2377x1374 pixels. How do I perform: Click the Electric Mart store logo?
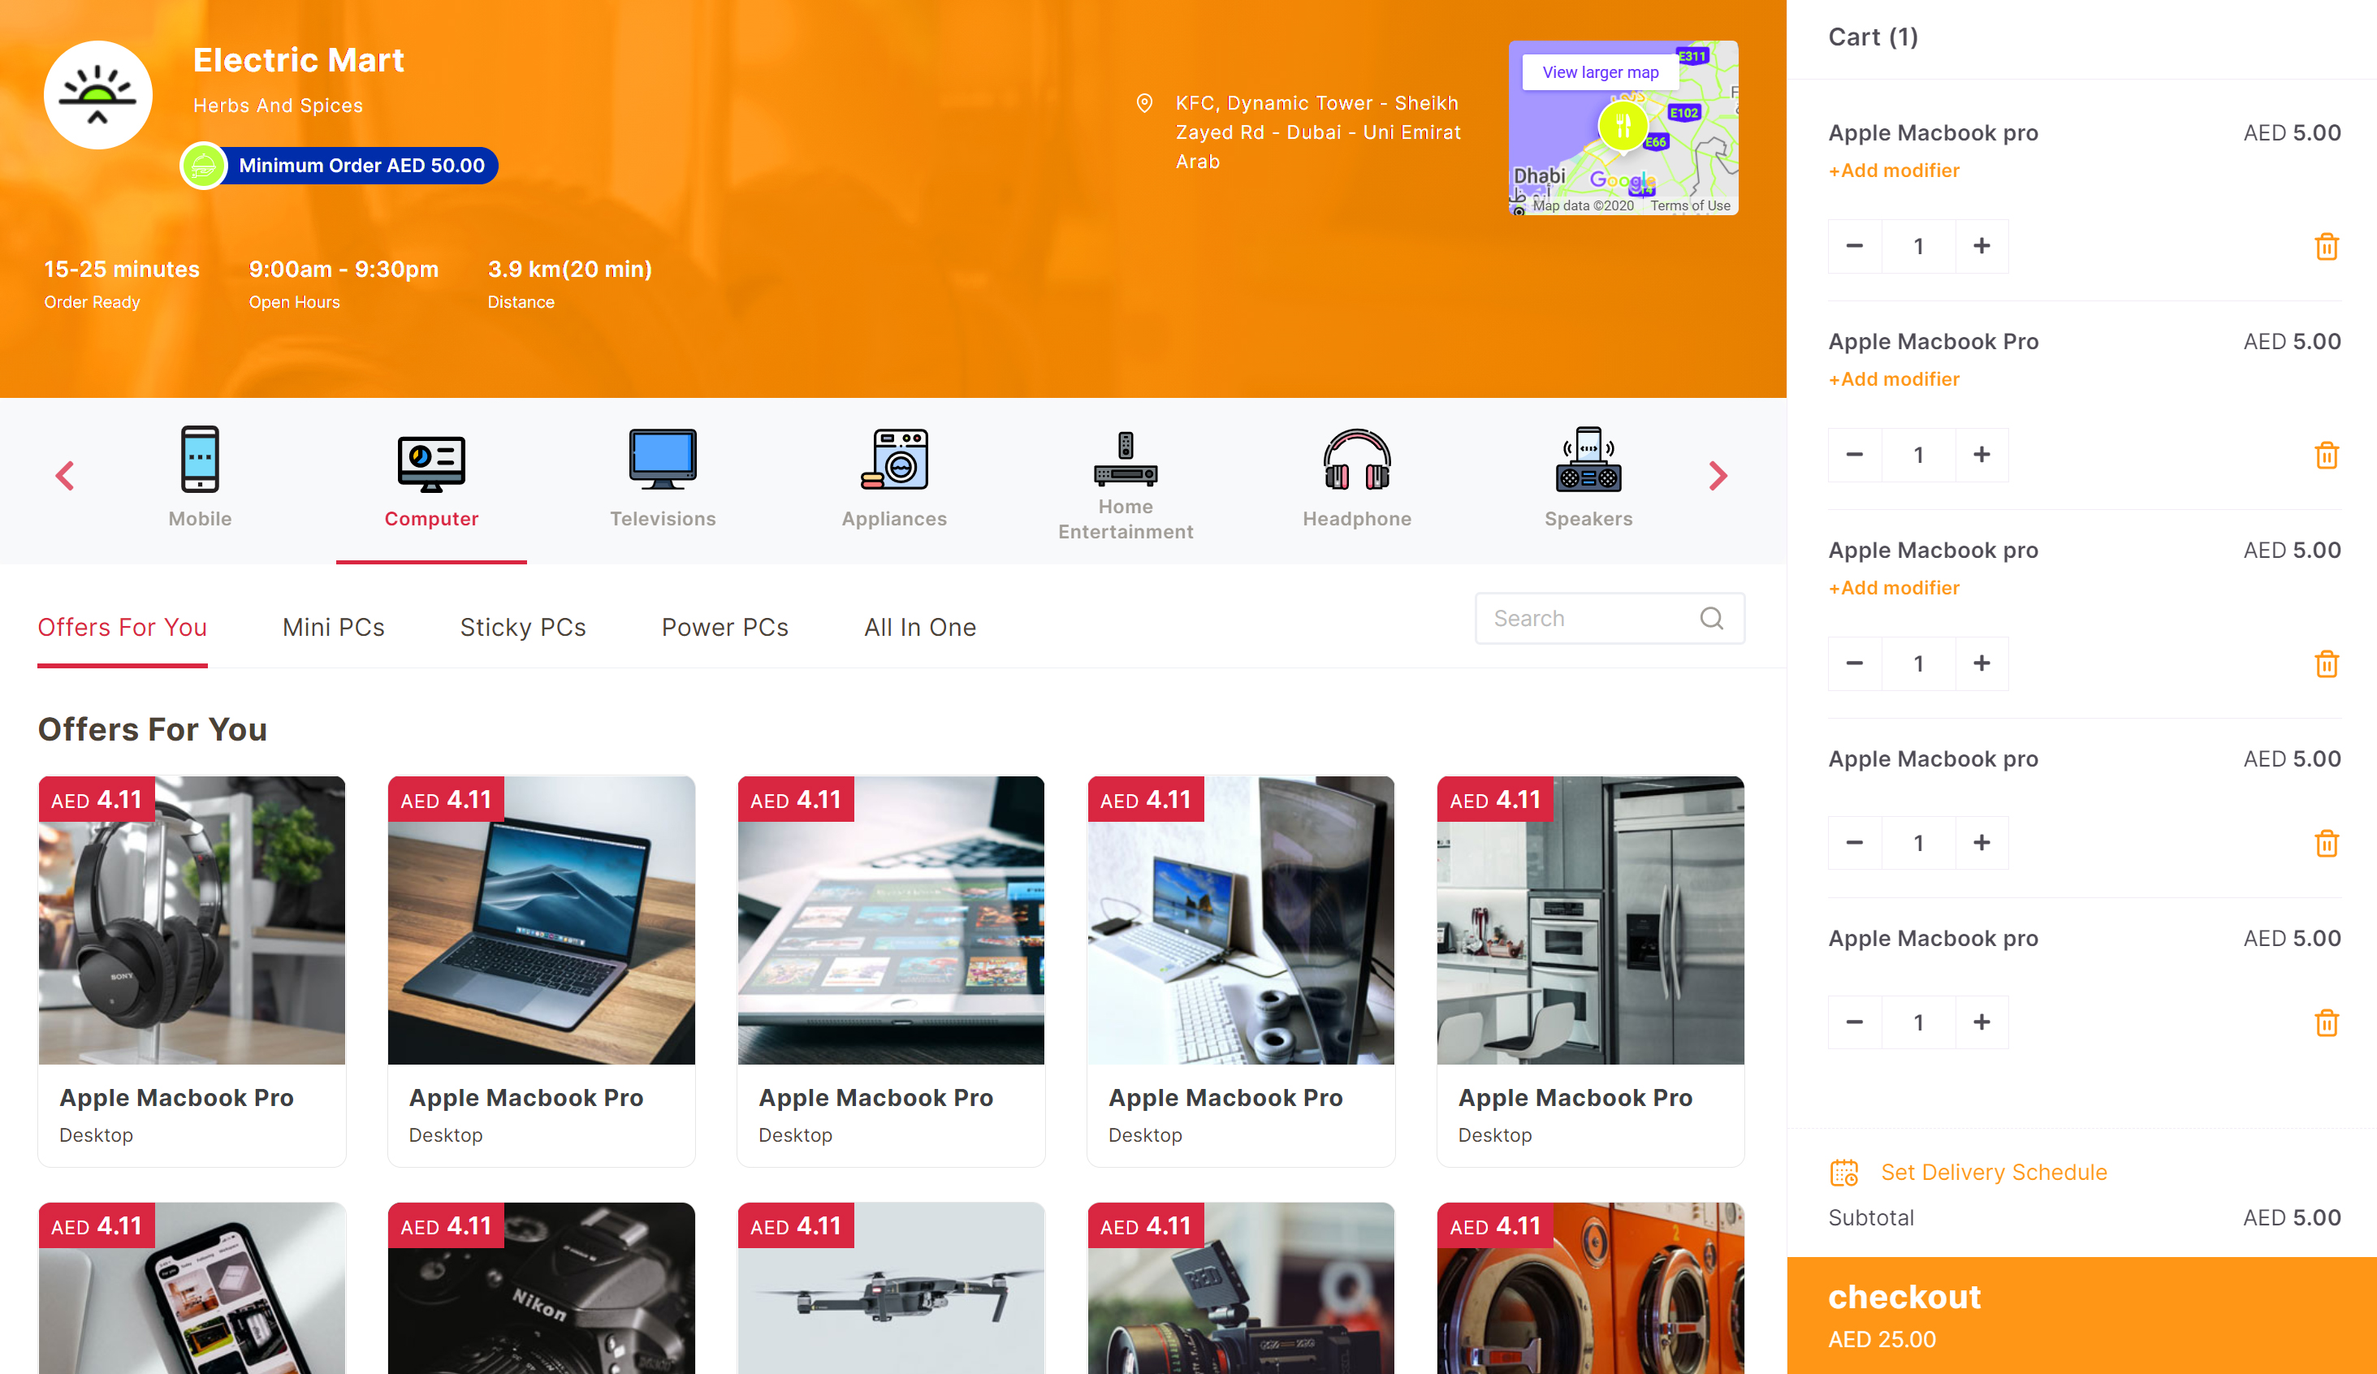(98, 95)
